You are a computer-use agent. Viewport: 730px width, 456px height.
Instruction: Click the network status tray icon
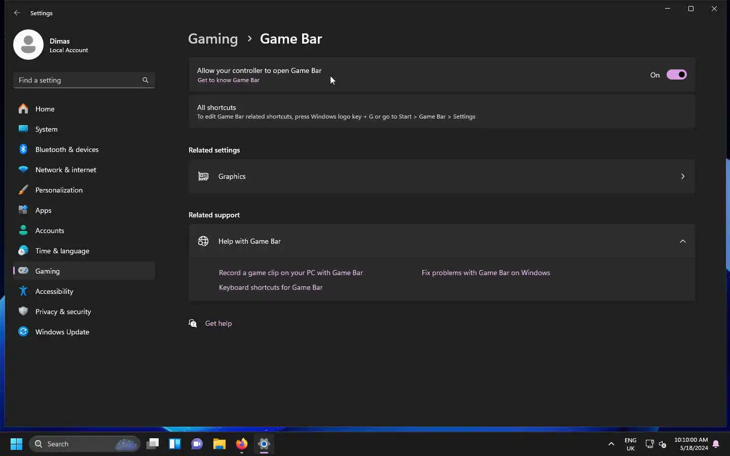click(649, 444)
